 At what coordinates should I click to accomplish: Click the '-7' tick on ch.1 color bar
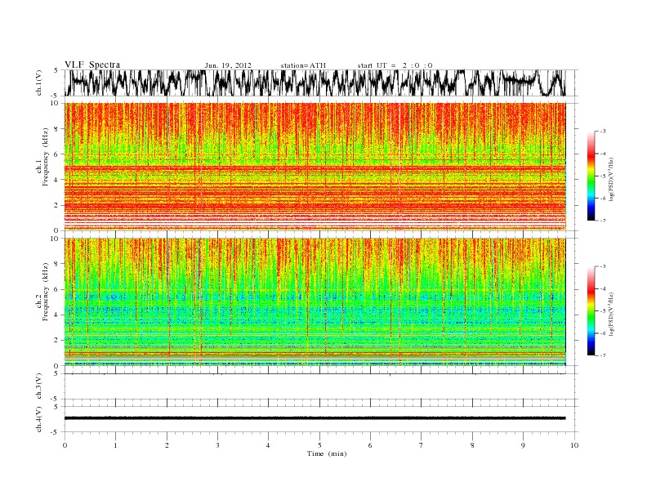coord(603,221)
